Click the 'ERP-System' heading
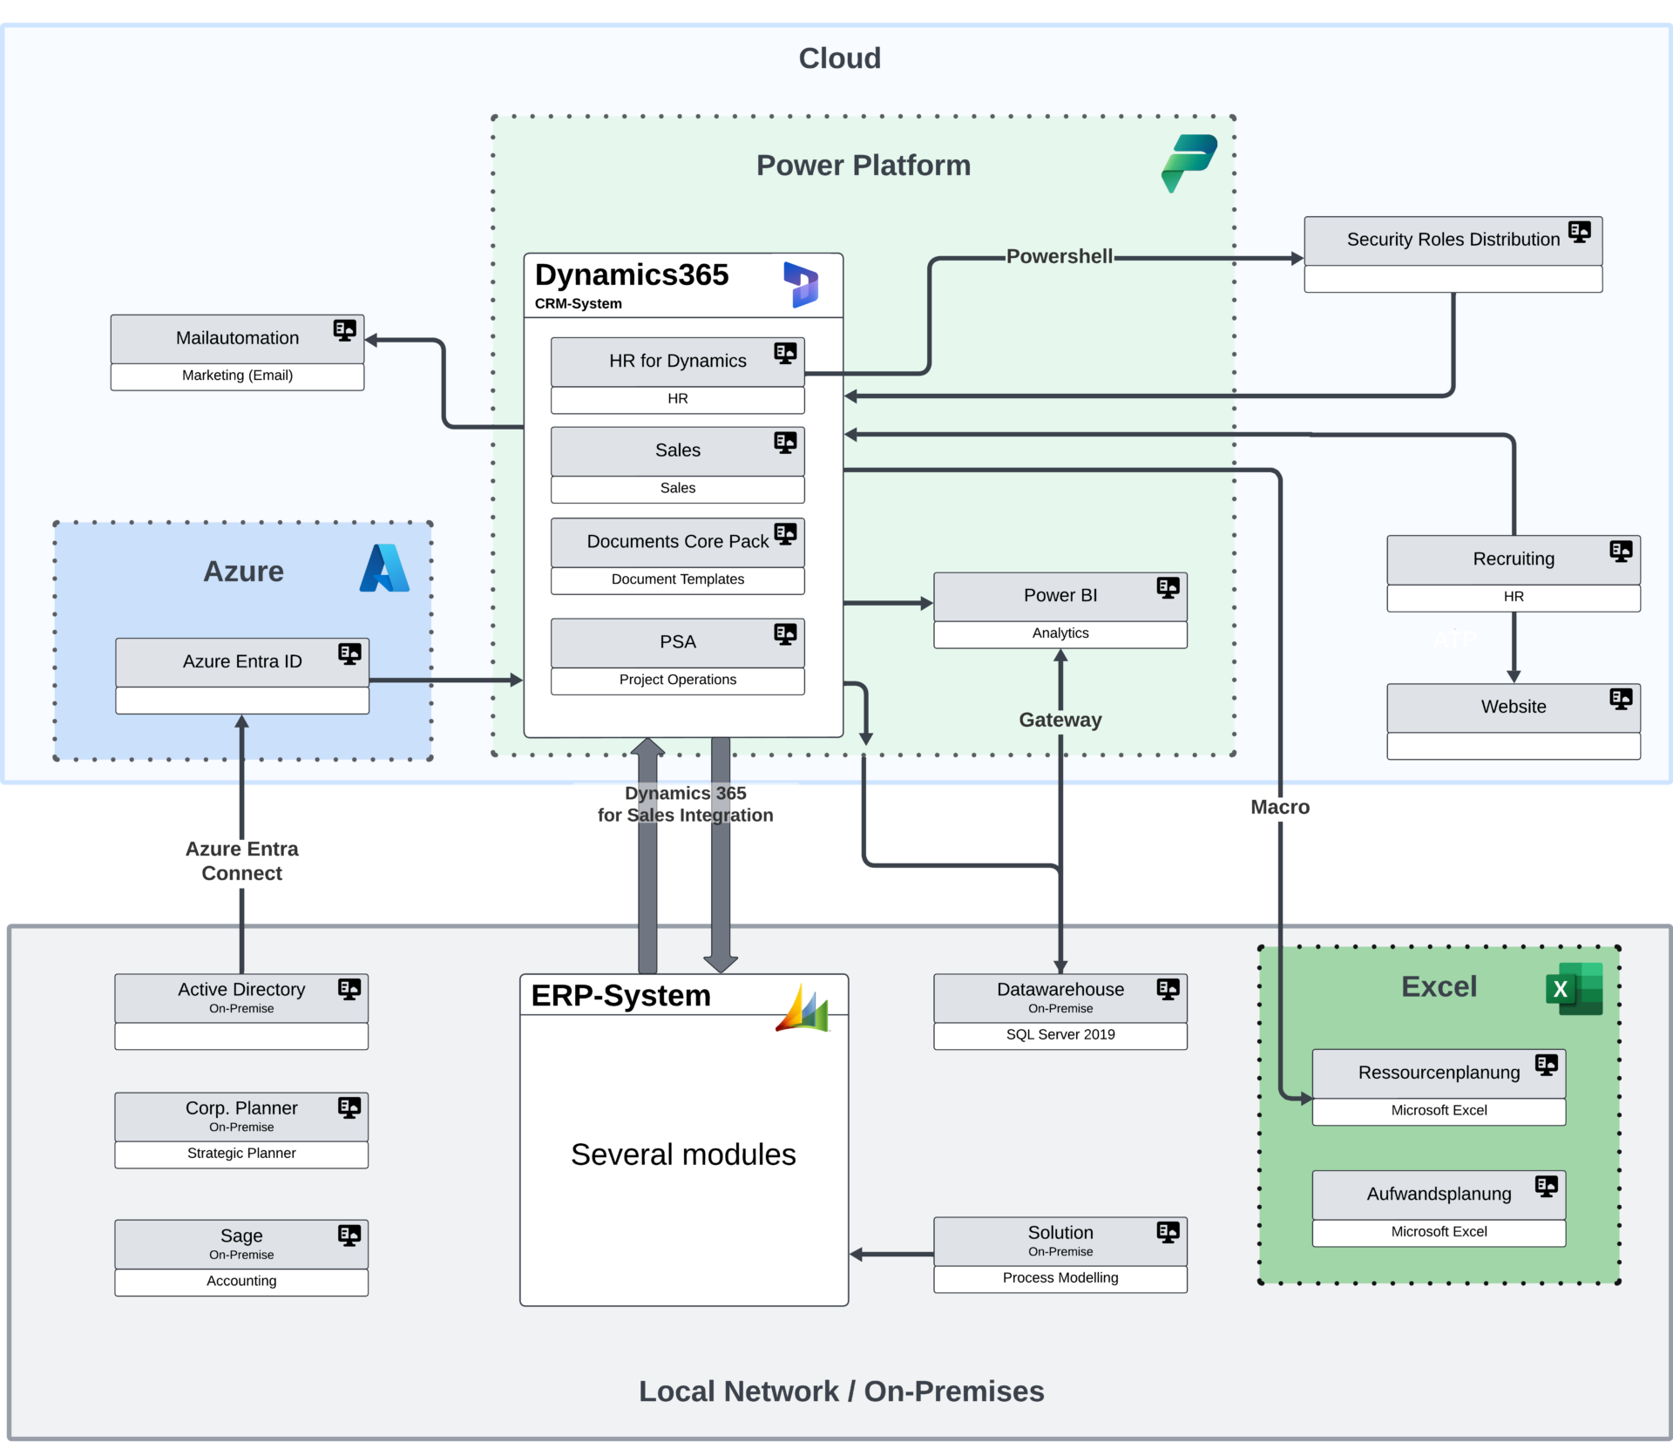This screenshot has height=1449, width=1673. pos(621,995)
